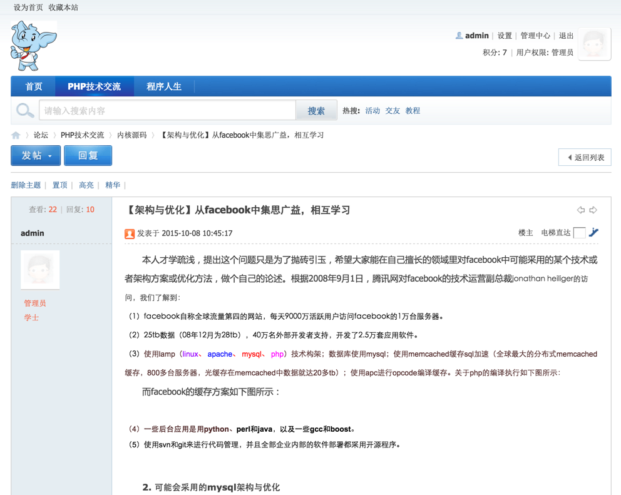Viewport: 621px width, 495px height.
Task: Open admin avatar in top right
Action: point(595,44)
